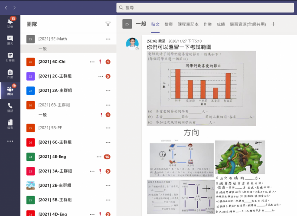Viewport: 297px width, 216px height.
Task: Open more options for [2021] 4E-Eng
Action: pos(99,157)
